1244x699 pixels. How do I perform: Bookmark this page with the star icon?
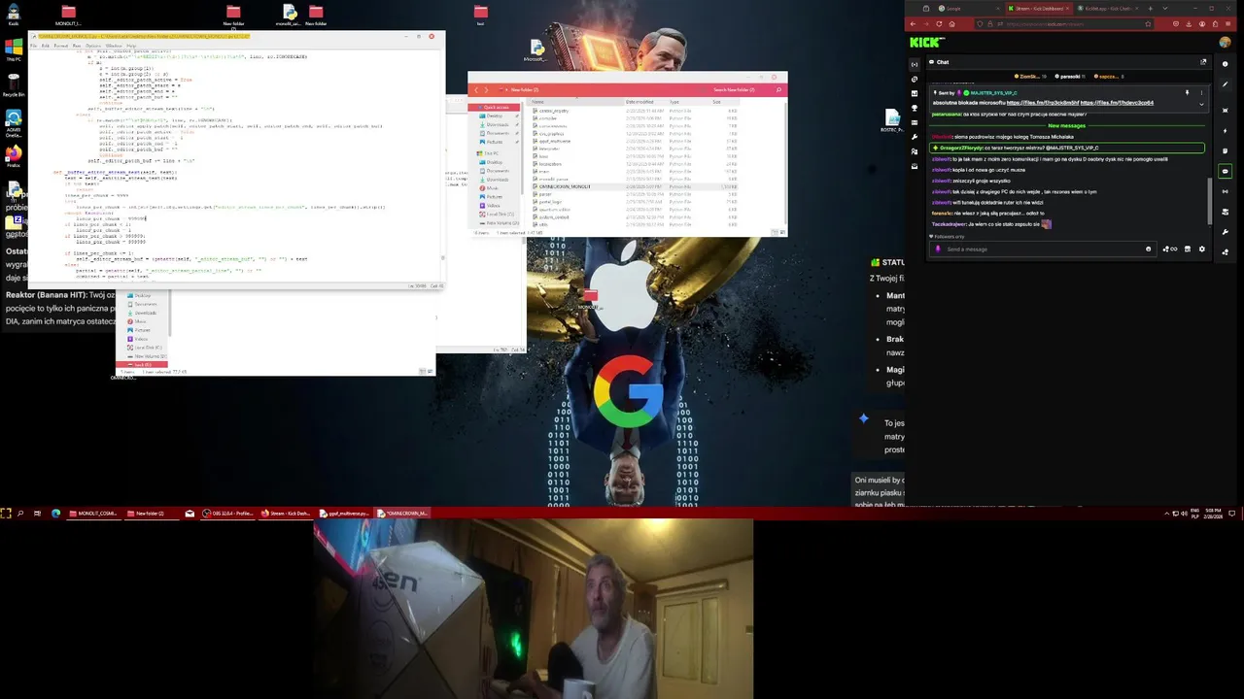[x=1148, y=24]
